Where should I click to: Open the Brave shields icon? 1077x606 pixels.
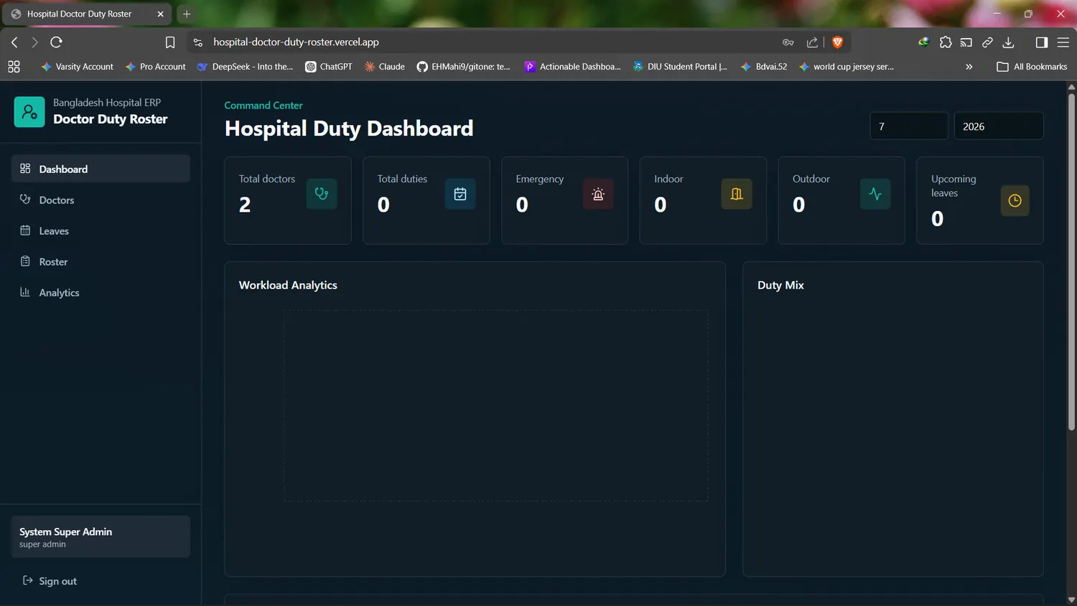click(837, 42)
